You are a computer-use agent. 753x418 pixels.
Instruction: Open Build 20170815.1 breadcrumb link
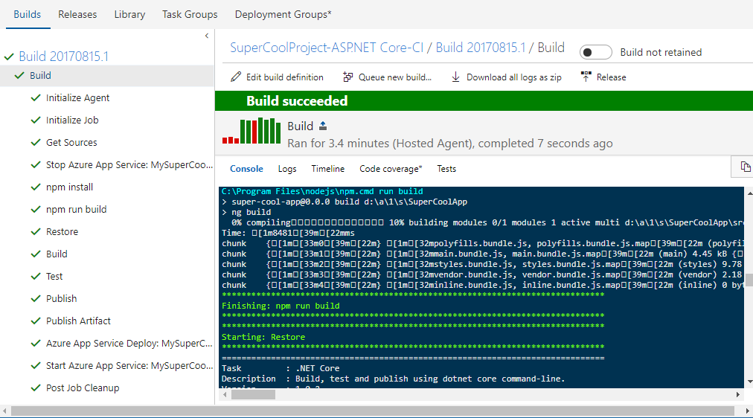(x=480, y=48)
